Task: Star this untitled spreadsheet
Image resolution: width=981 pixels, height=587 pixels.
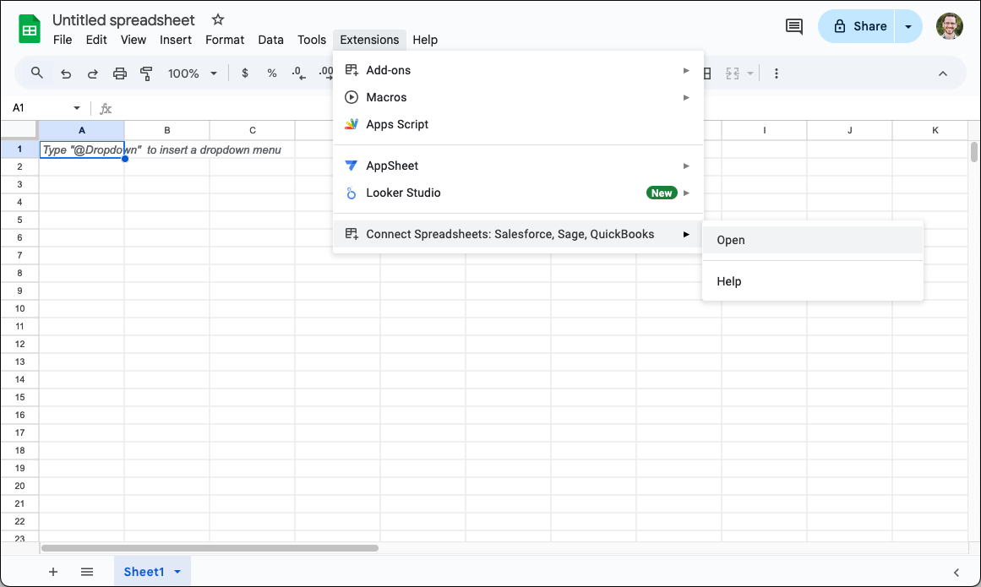Action: (x=218, y=19)
